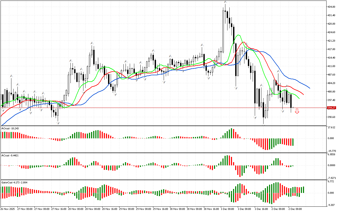Click the peak of the green Alligator line

point(239,35)
